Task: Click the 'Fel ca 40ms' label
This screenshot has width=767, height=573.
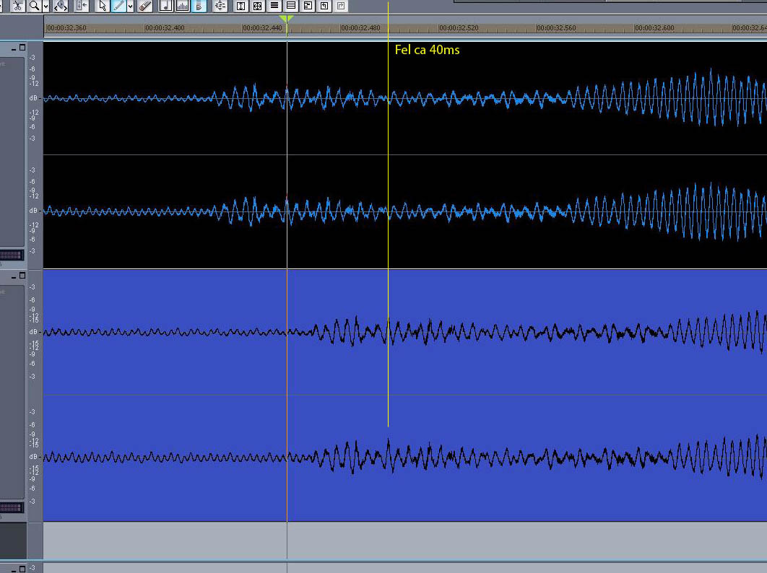Action: pos(427,50)
